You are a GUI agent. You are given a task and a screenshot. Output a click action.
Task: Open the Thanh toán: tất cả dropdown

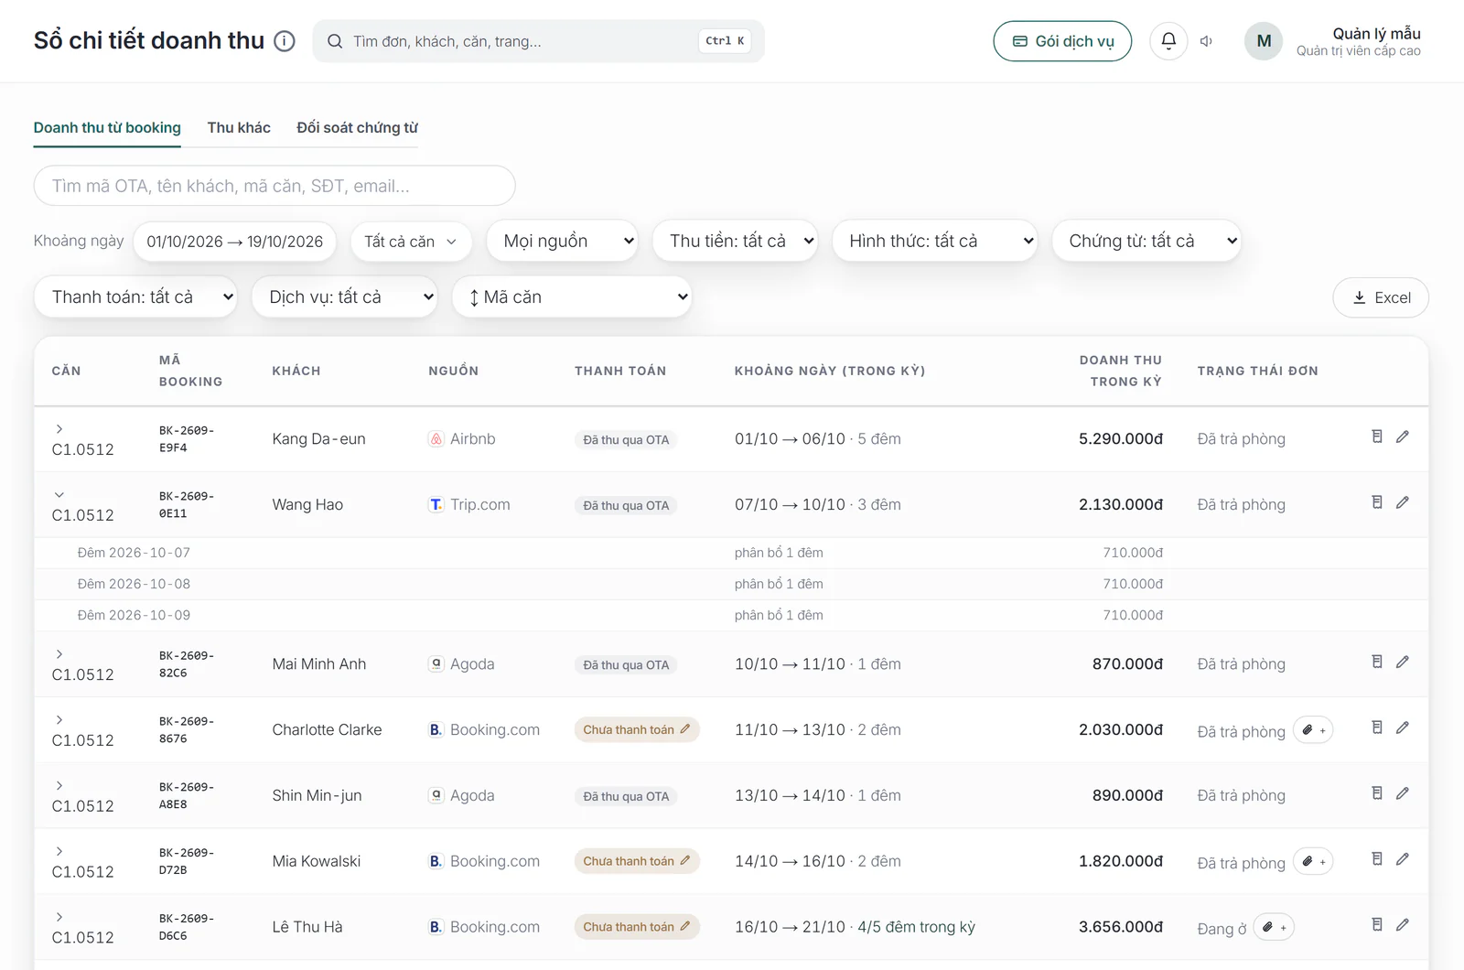coord(135,297)
